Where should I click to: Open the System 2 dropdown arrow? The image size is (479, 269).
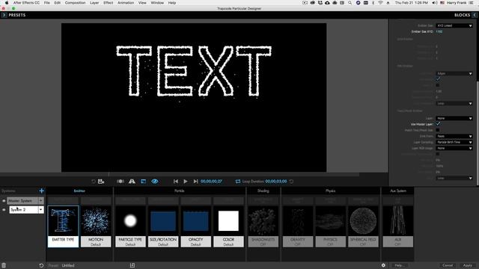pyautogui.click(x=40, y=210)
